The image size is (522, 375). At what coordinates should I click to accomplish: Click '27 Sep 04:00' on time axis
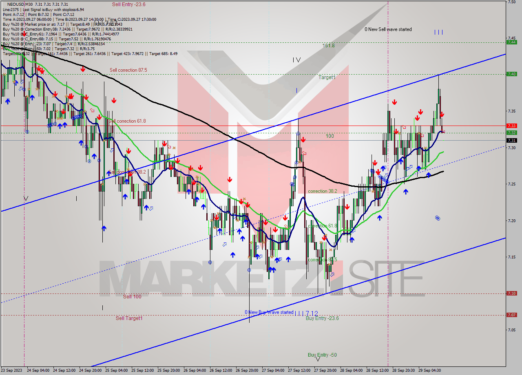pos(273,371)
